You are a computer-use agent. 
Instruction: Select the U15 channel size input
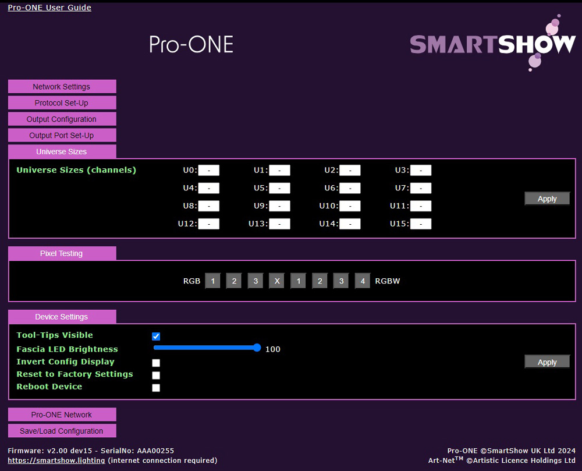(421, 224)
